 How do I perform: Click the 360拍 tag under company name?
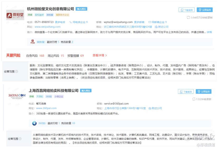[x=49, y=97]
